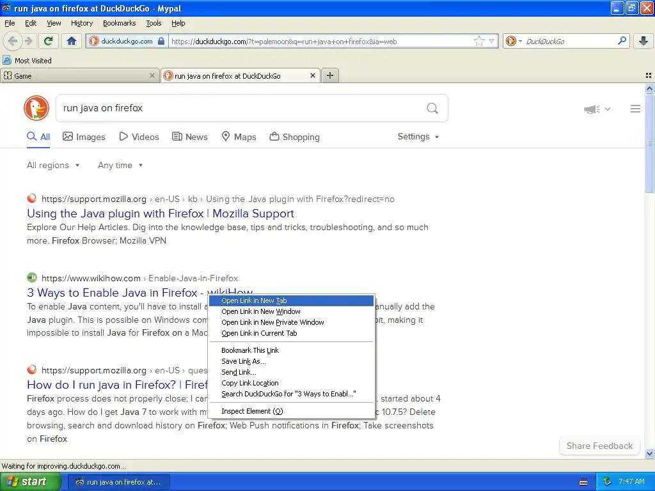Open How do I run java in Firefox result
This screenshot has width=655, height=491.
click(x=117, y=384)
